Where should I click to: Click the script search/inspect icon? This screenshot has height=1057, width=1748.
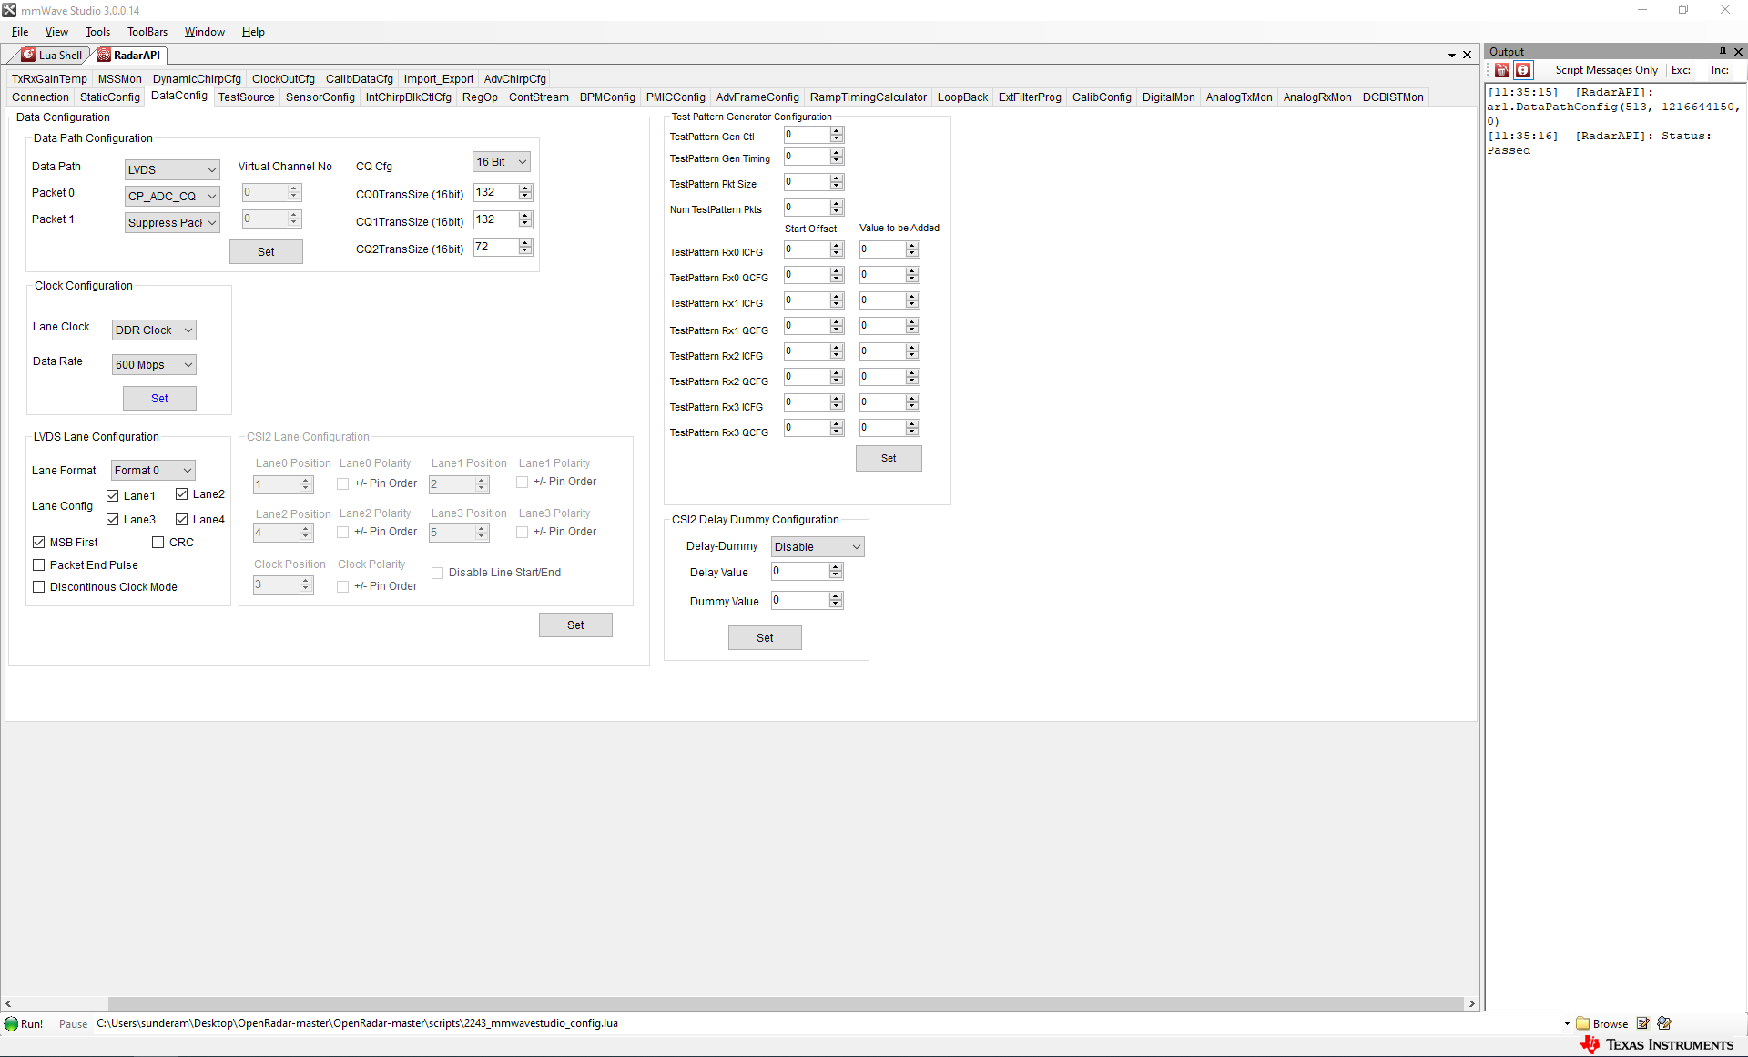(1664, 1023)
